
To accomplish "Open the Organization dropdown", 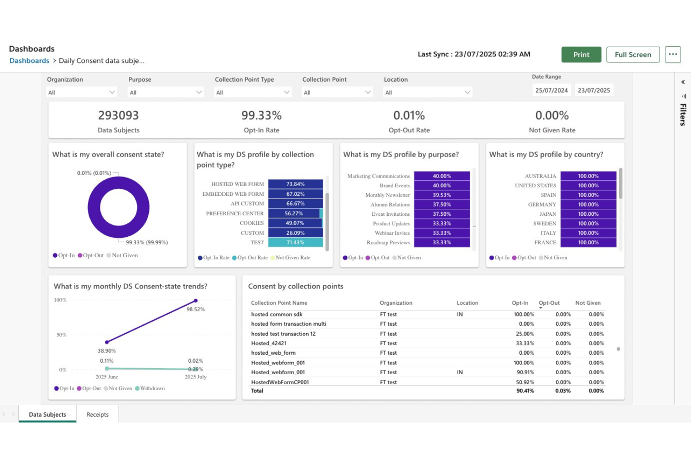I will click(x=81, y=92).
